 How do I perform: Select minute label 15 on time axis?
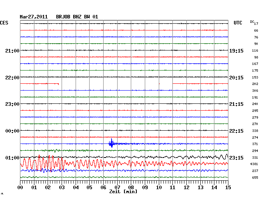point(228,188)
